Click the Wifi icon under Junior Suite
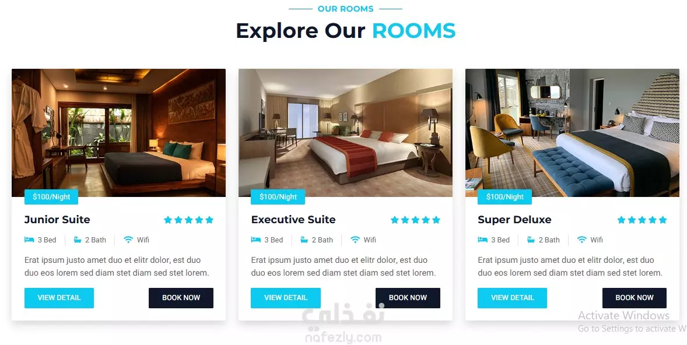The image size is (687, 345). [128, 240]
